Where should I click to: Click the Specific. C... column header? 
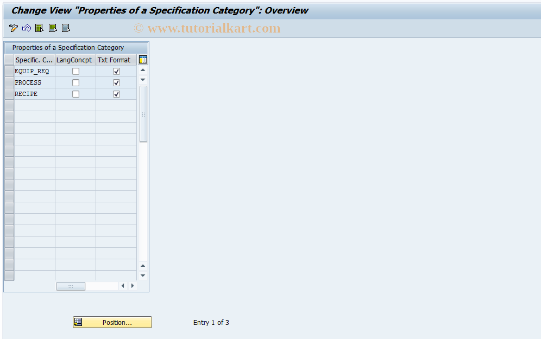35,60
